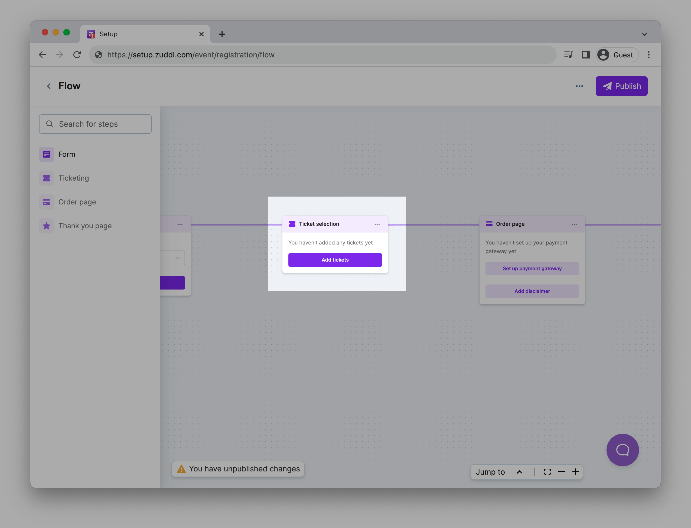Go back using the arrow beside Flow
This screenshot has width=691, height=528.
49,86
